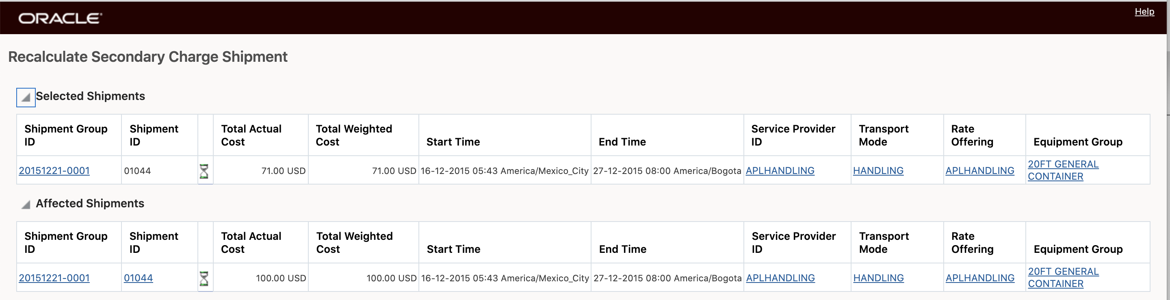Image resolution: width=1170 pixels, height=300 pixels.
Task: Click the Total Actual Cost header in Selected Shipments
Action: (251, 135)
